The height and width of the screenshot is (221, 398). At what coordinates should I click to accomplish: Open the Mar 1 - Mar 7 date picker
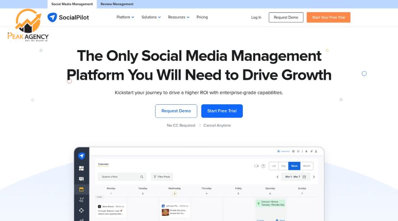pyautogui.click(x=295, y=177)
